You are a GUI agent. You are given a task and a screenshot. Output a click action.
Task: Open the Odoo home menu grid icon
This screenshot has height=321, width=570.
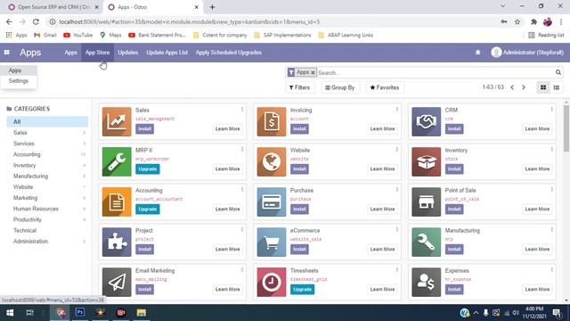click(x=6, y=53)
